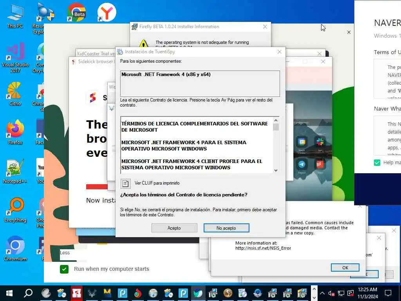Toggle Run when my computer starts checkbox
The image size is (401, 301).
pyautogui.click(x=64, y=269)
